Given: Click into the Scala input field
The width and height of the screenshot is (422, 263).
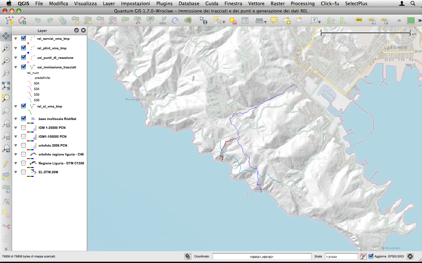Looking at the screenshot, I should 341,256.
